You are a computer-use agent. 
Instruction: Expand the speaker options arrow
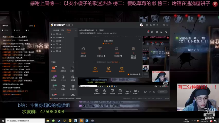tap(139, 91)
